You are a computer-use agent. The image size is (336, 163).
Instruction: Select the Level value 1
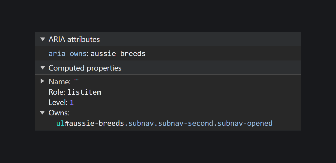[x=72, y=103]
